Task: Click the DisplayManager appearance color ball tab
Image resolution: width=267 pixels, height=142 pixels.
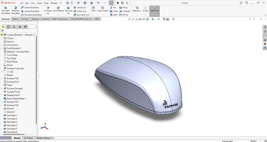Action: pyautogui.click(x=25, y=27)
